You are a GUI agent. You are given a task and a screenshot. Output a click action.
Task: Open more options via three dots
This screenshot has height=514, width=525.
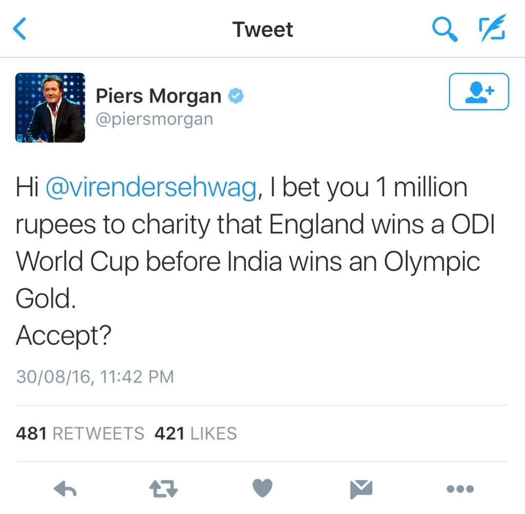pos(460,489)
